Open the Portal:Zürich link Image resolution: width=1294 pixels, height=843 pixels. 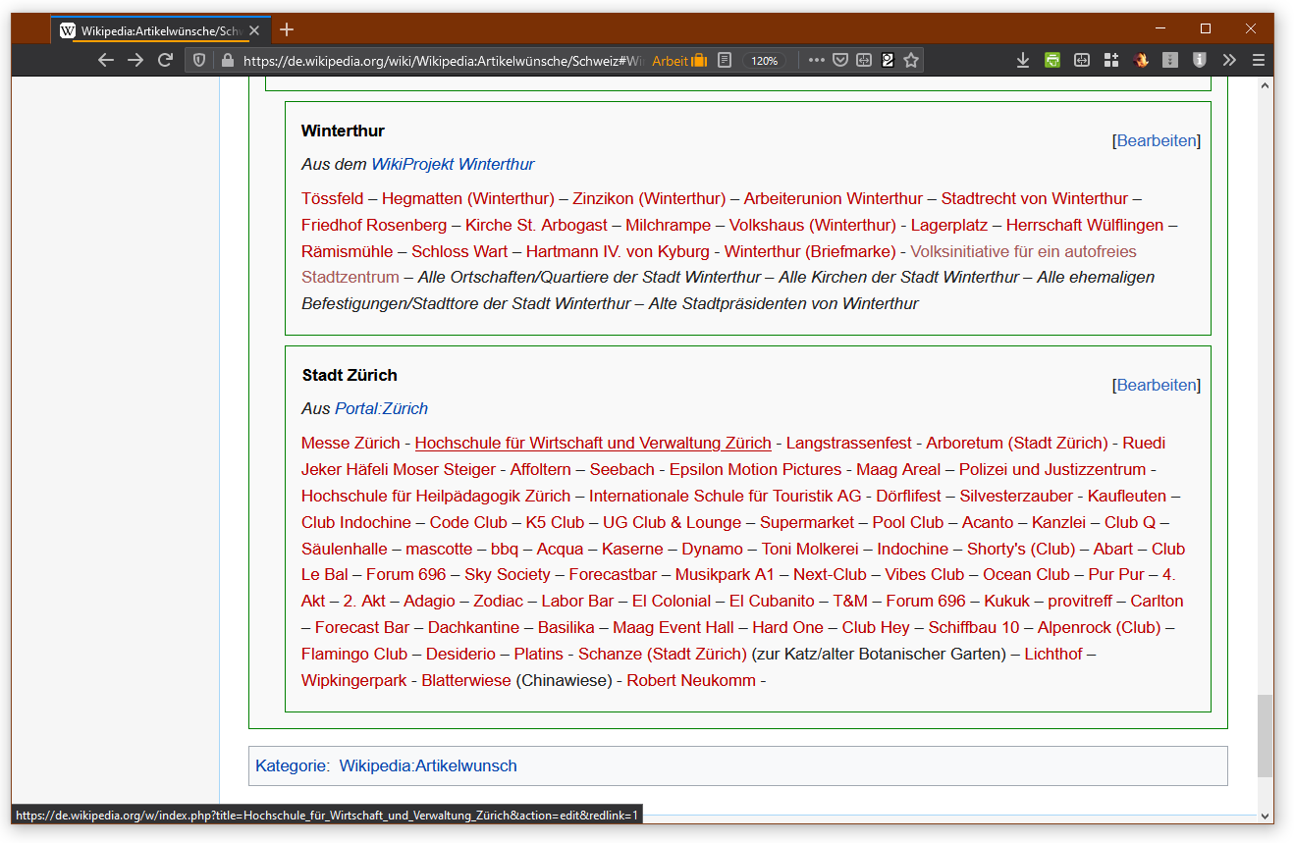[381, 408]
